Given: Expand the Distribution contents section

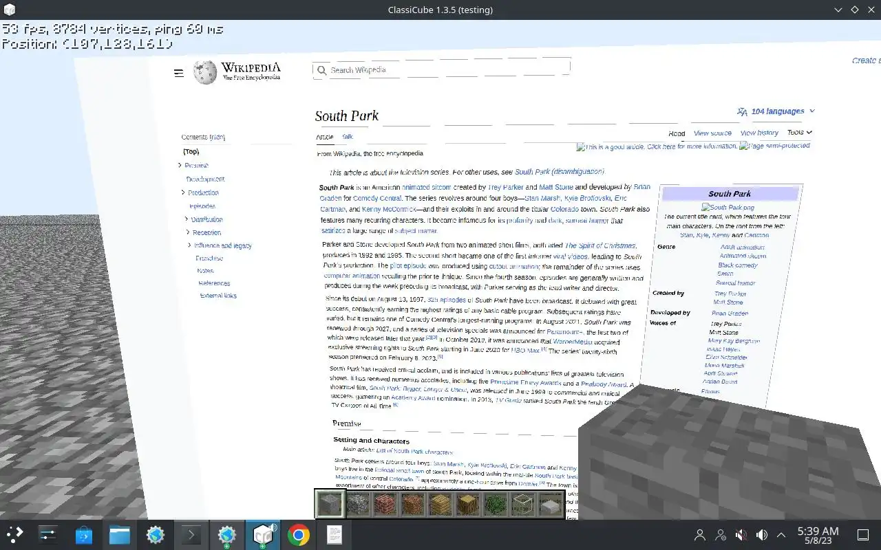Looking at the screenshot, I should (x=187, y=219).
